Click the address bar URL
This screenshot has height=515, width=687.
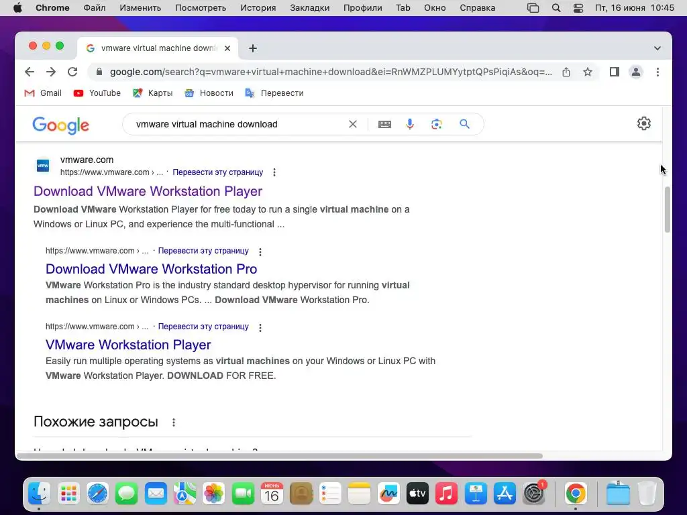(331, 72)
